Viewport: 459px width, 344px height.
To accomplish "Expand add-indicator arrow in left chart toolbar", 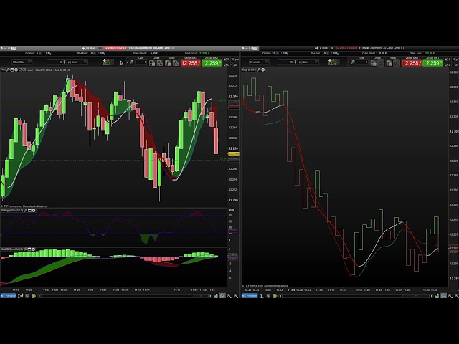I will coord(113,62).
